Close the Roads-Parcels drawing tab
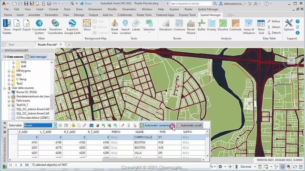 coord(61,44)
